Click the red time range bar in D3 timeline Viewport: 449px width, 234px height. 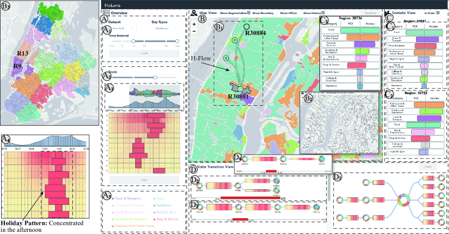[240, 219]
